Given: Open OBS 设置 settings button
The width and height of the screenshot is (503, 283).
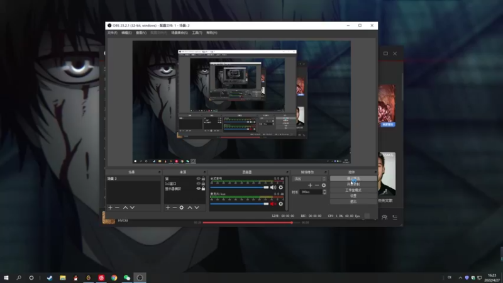Looking at the screenshot, I should 353,196.
